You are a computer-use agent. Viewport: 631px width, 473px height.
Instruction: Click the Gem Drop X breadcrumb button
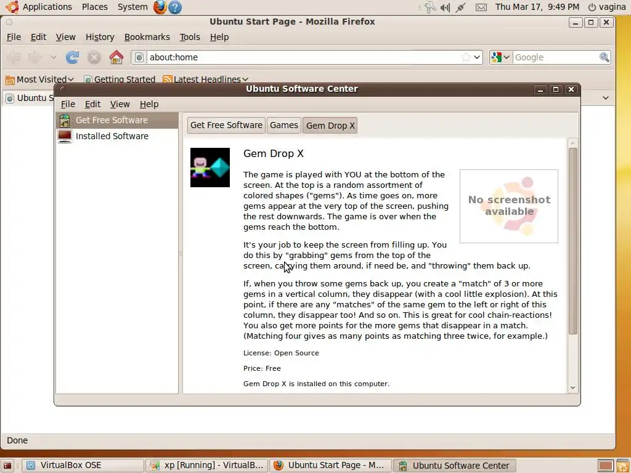(330, 126)
